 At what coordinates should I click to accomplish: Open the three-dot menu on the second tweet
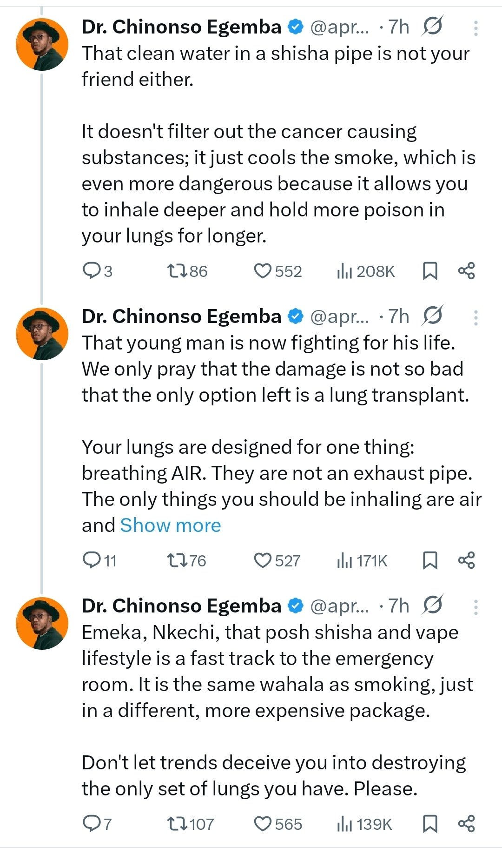click(x=475, y=317)
